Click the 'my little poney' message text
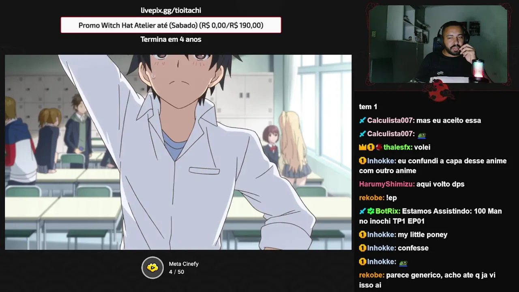 (x=422, y=234)
